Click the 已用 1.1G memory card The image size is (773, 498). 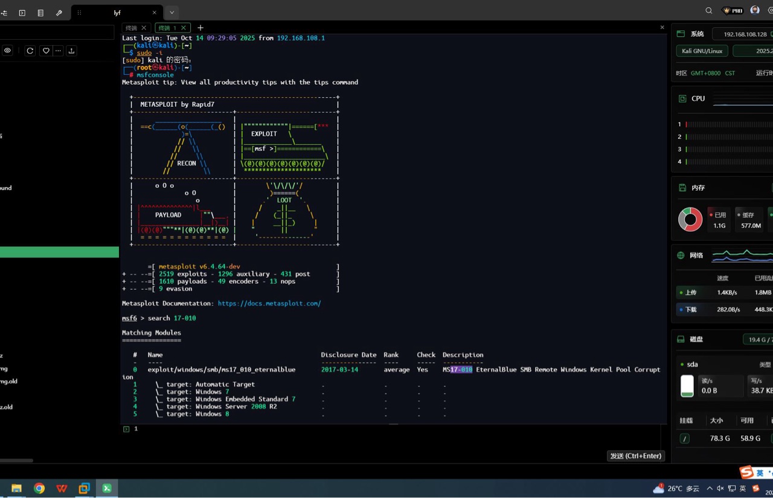click(720, 220)
